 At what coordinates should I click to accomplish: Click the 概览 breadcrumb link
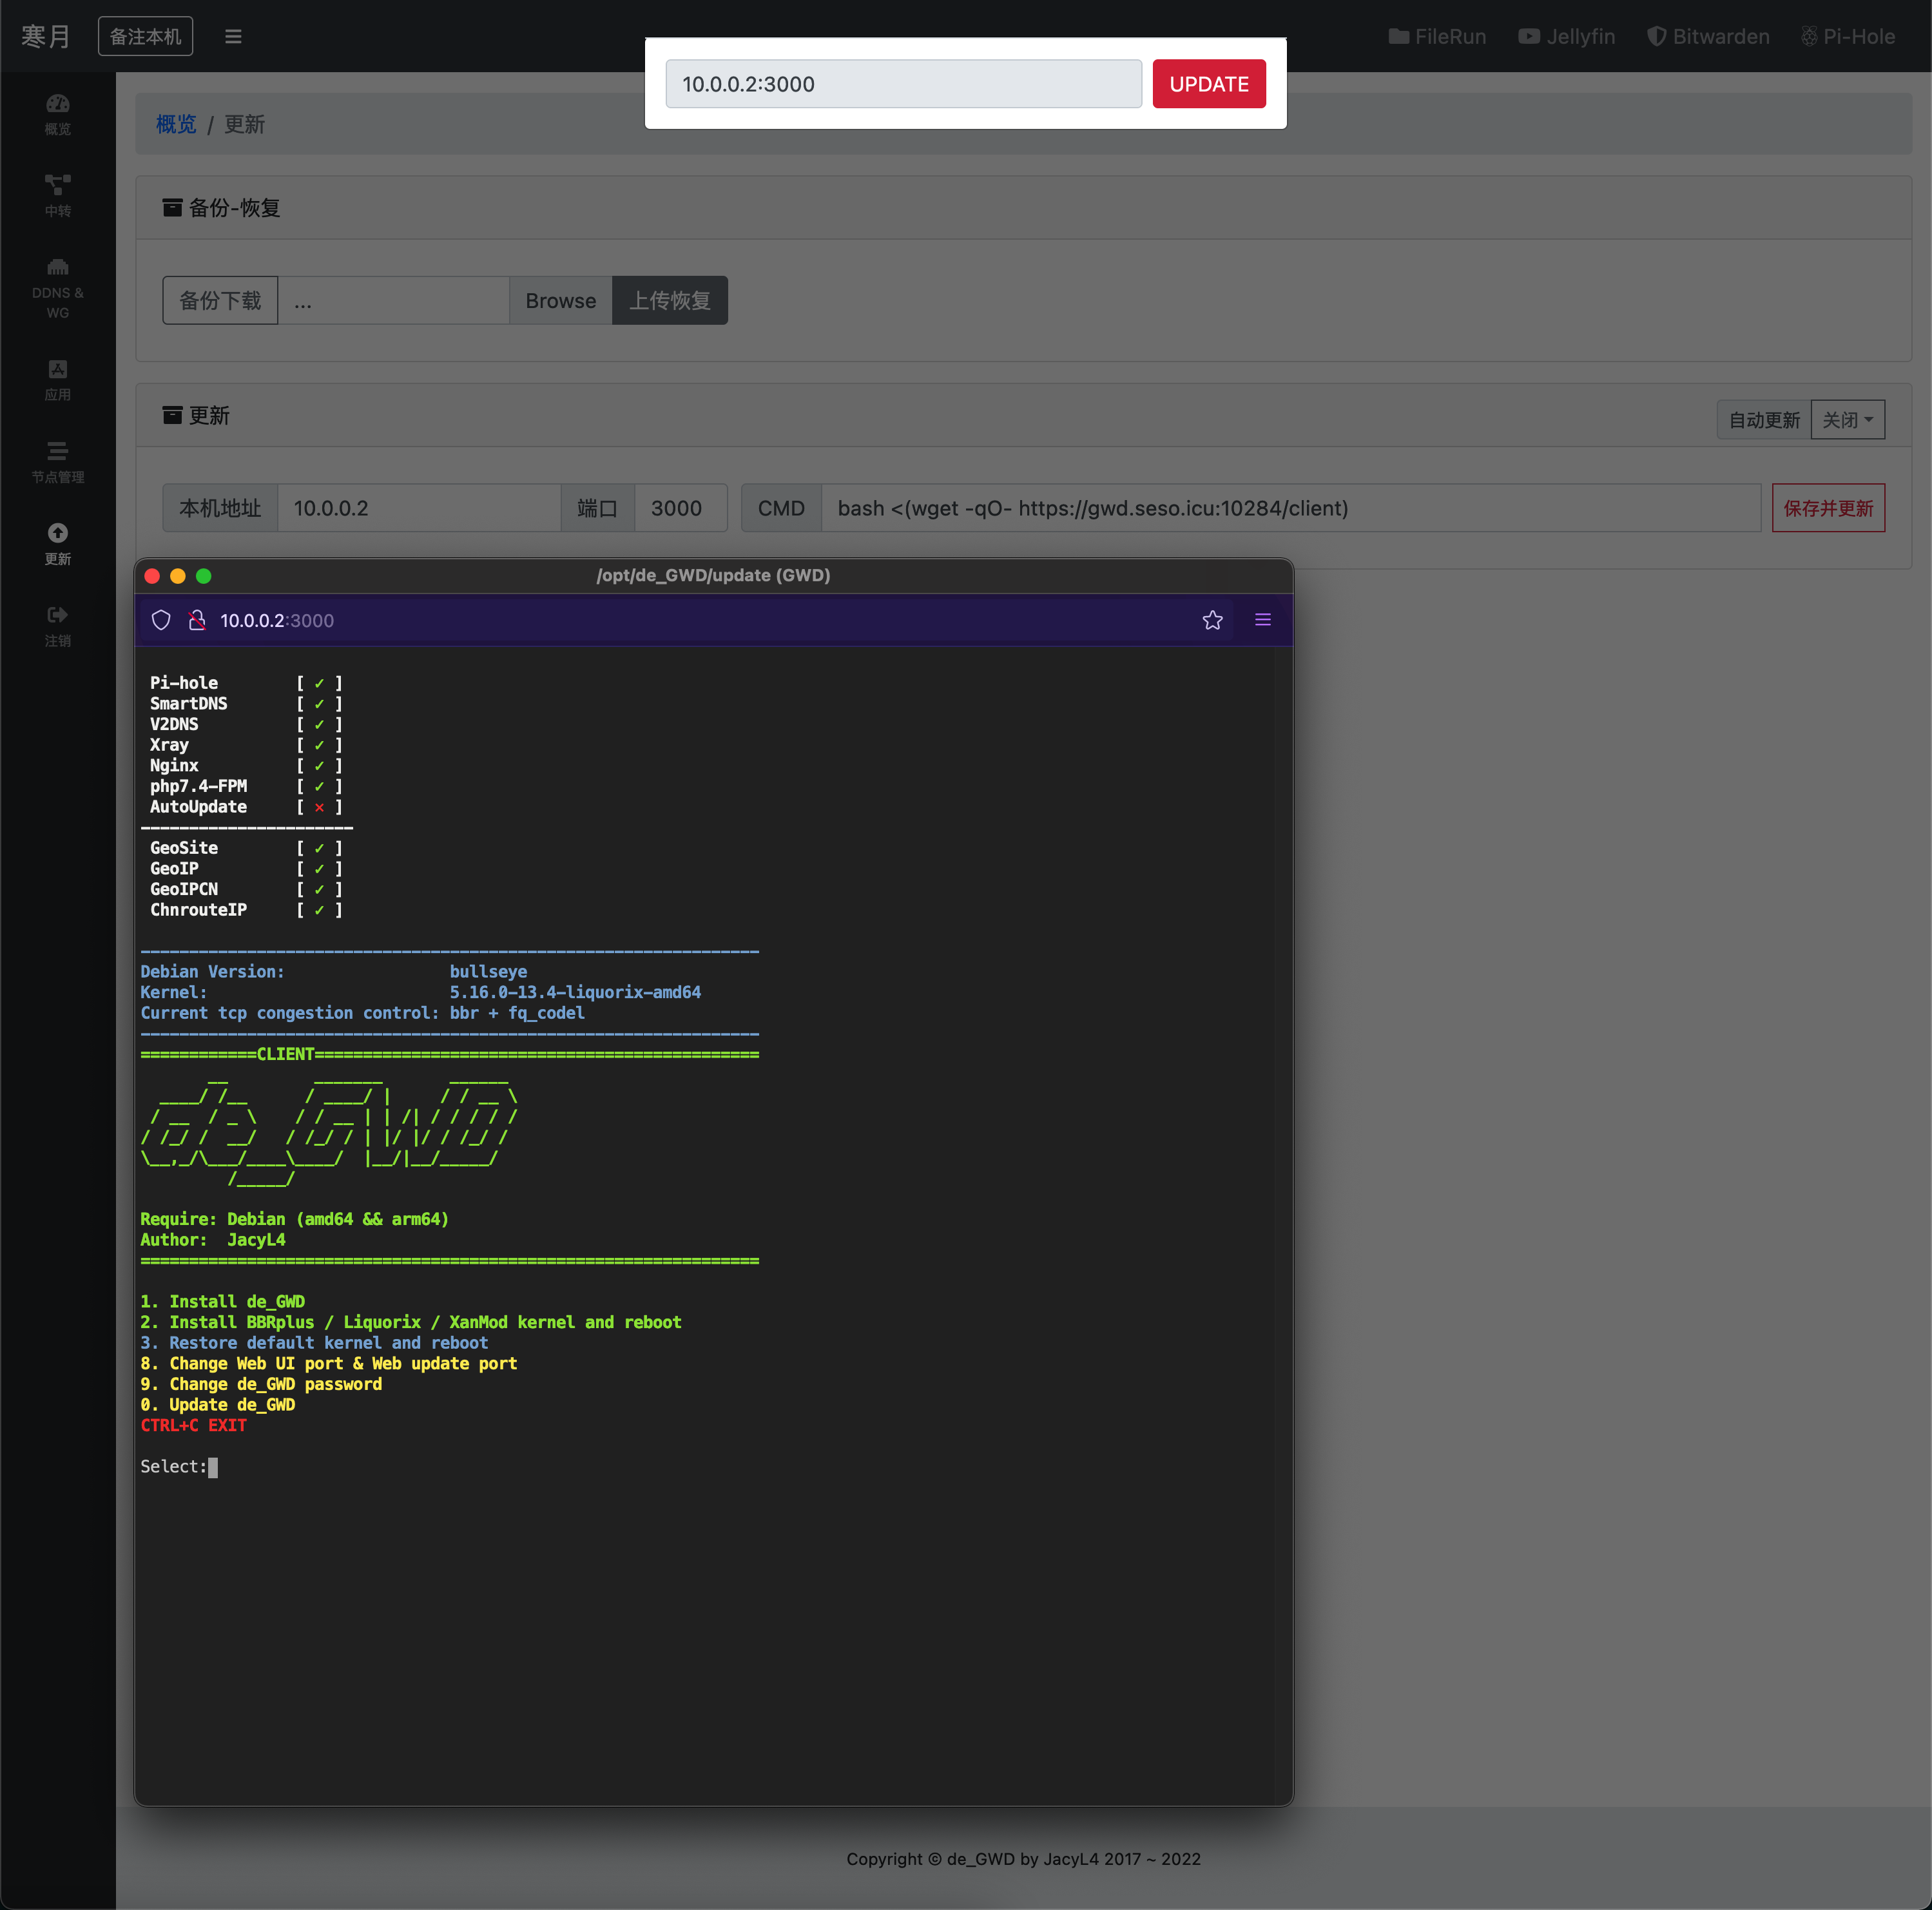click(x=176, y=124)
